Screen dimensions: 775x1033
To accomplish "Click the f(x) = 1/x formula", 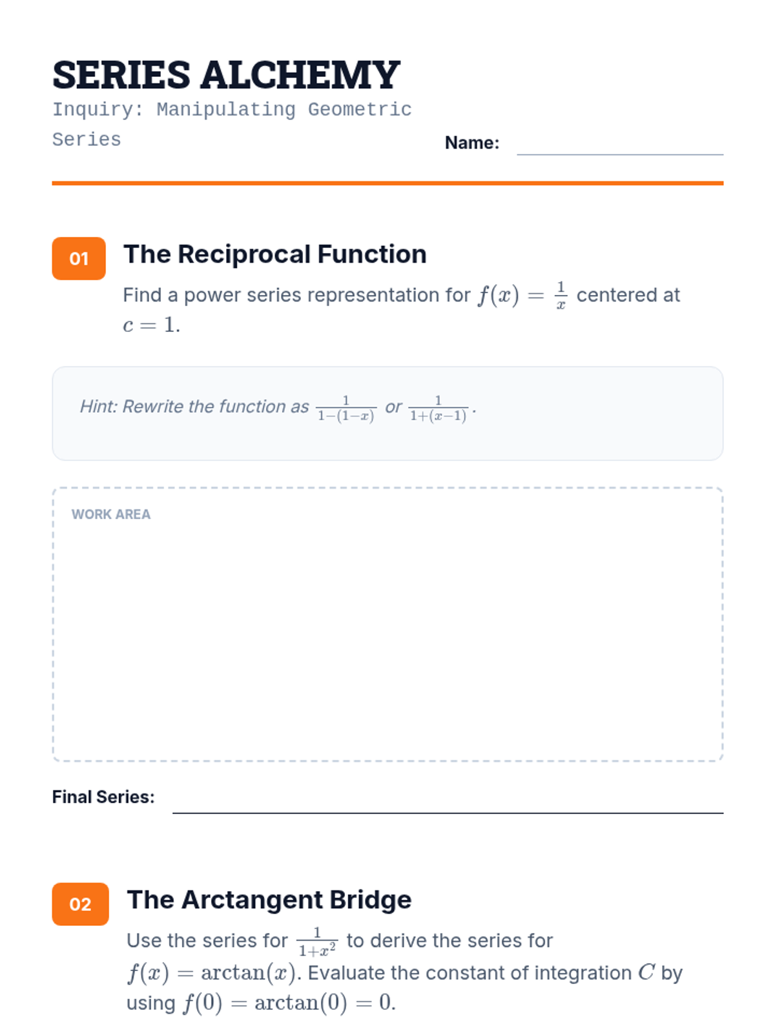I will [522, 296].
